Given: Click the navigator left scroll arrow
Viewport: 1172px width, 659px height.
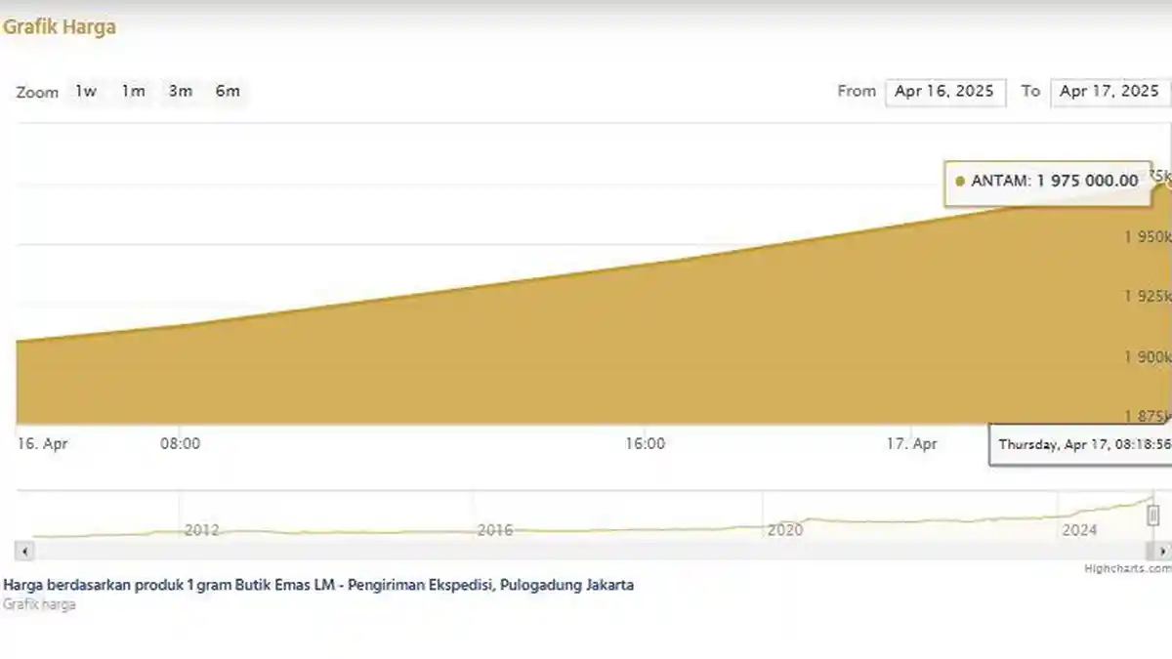Looking at the screenshot, I should pos(24,551).
